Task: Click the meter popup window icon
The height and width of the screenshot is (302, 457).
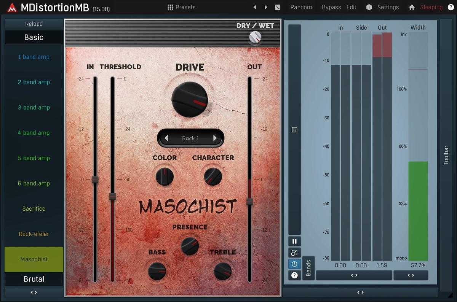Action: click(294, 253)
